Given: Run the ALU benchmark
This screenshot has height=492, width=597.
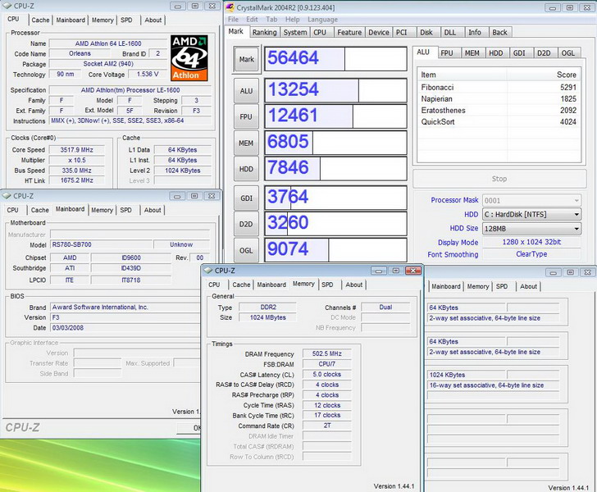Looking at the screenshot, I should click(246, 91).
